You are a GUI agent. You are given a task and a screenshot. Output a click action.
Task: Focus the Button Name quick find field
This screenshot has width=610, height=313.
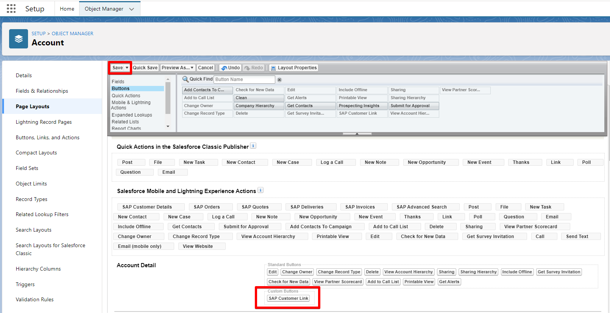click(244, 79)
